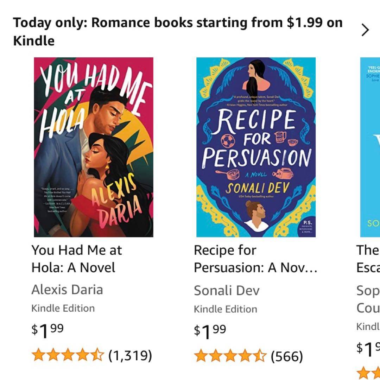Select Kindle Edition under Sonali Dev
This screenshot has width=380, height=380.
tap(226, 309)
